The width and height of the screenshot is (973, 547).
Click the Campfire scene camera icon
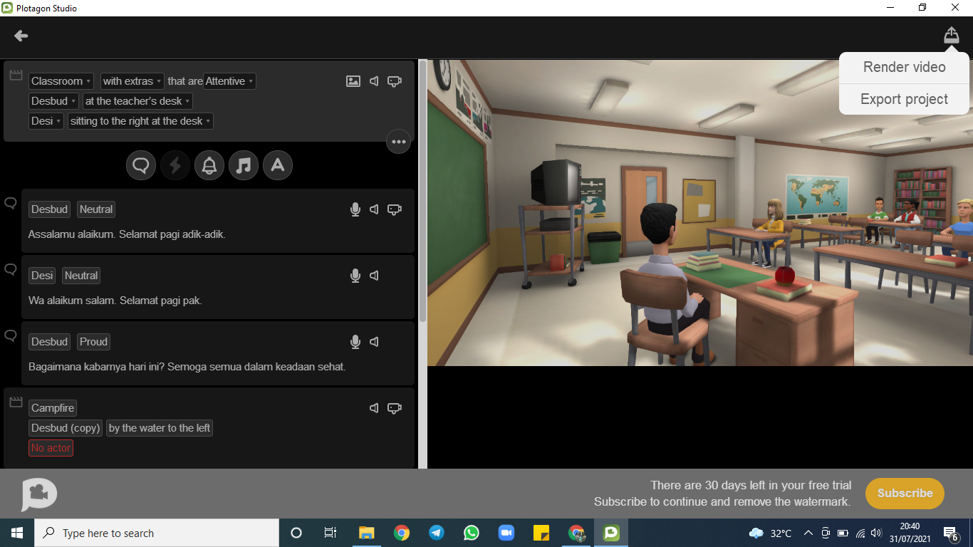[395, 408]
